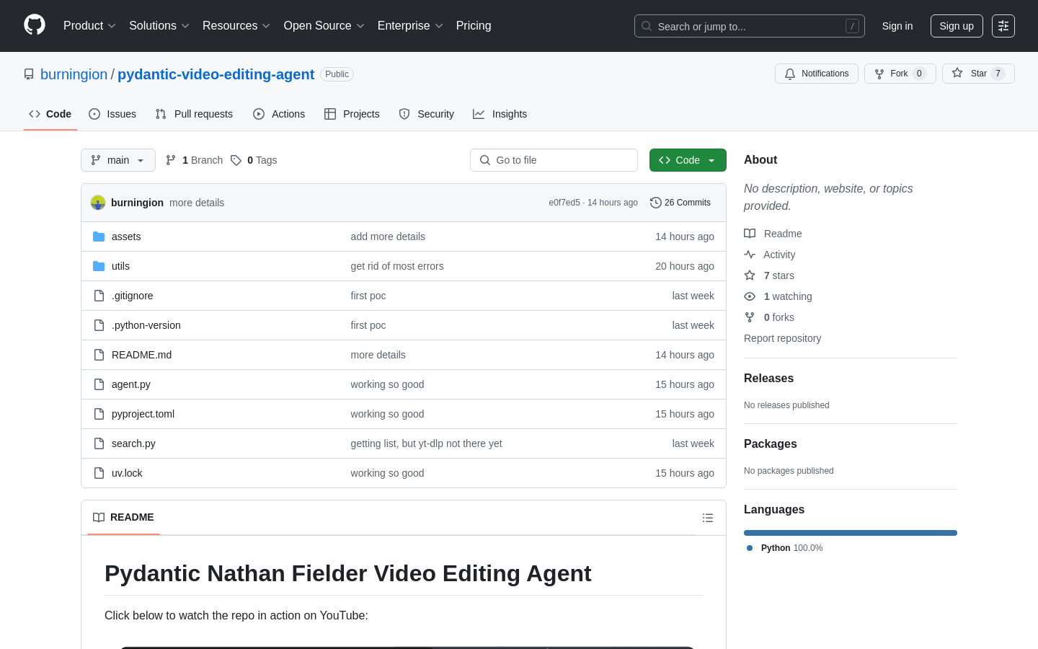
Task: Expand the Open Source menu
Action: pyautogui.click(x=324, y=26)
